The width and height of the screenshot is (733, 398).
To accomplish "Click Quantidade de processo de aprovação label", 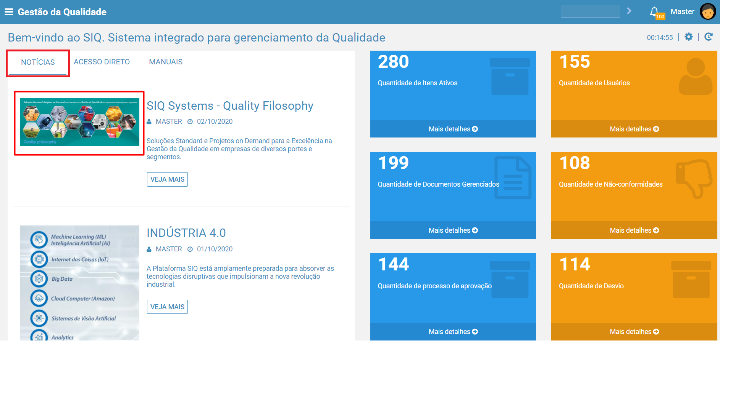I will [434, 286].
